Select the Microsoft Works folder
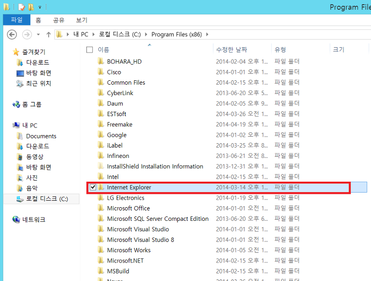 (x=129, y=250)
